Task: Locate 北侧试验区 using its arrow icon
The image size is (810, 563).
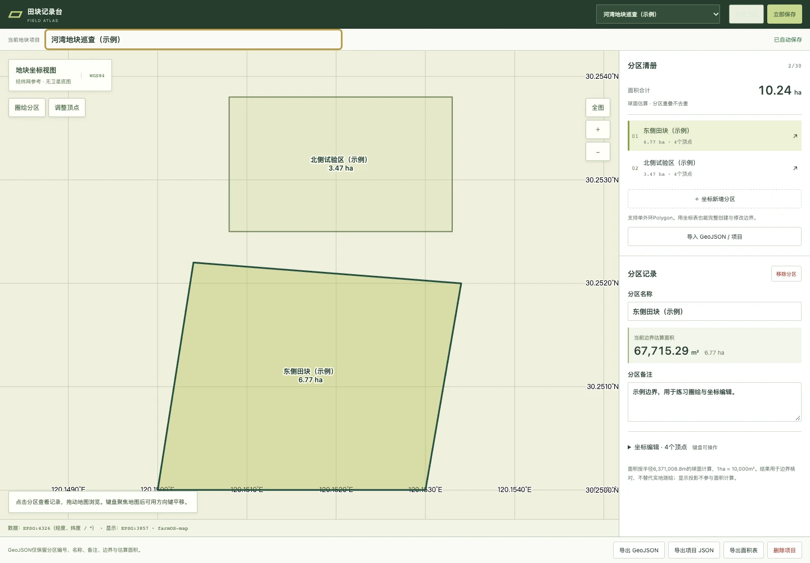Action: (795, 168)
